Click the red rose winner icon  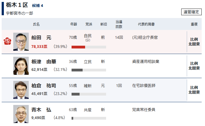coord(7,42)
